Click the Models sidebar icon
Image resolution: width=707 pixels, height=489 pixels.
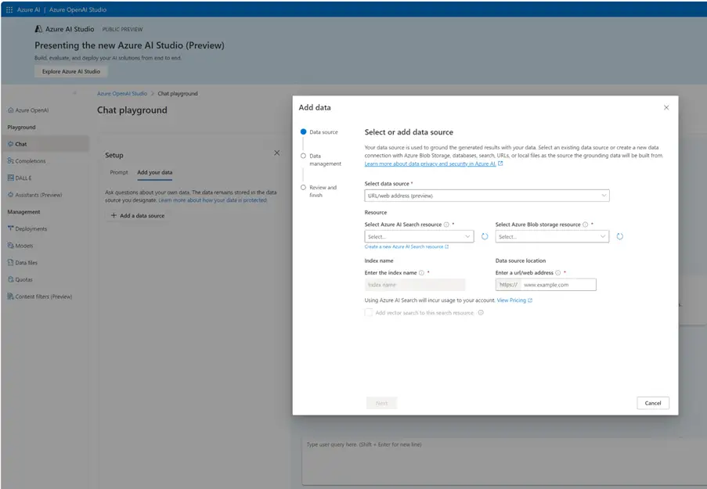tap(11, 246)
